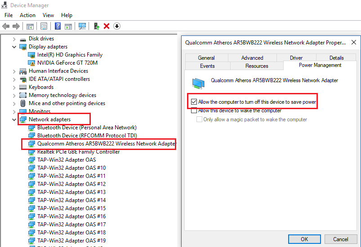This screenshot has height=247, width=361.
Task: Collapse the Network adapters node
Action: 14,119
